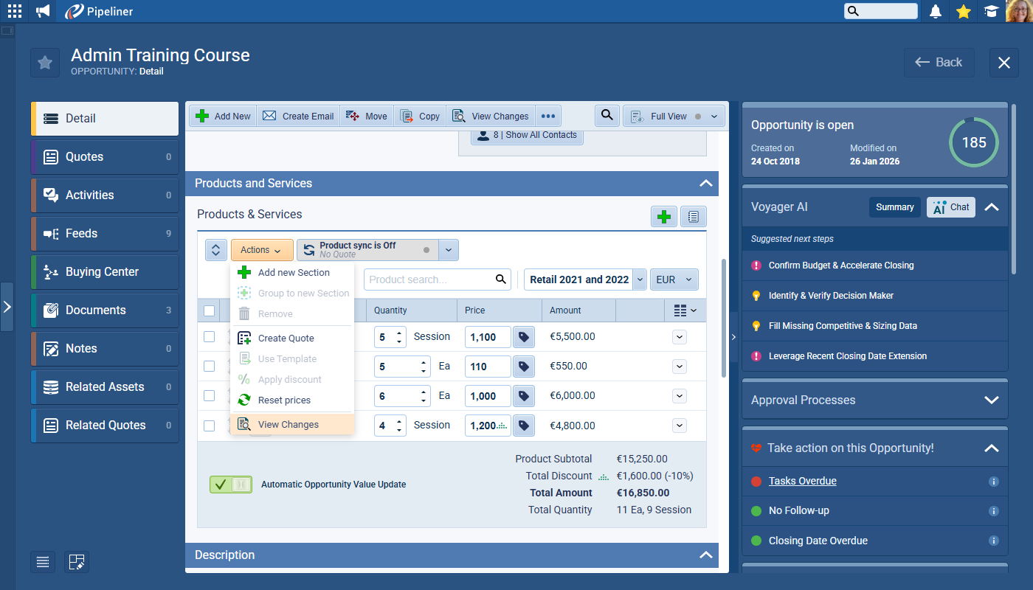Open the Tasks Overdue link
The width and height of the screenshot is (1033, 590).
coord(802,481)
